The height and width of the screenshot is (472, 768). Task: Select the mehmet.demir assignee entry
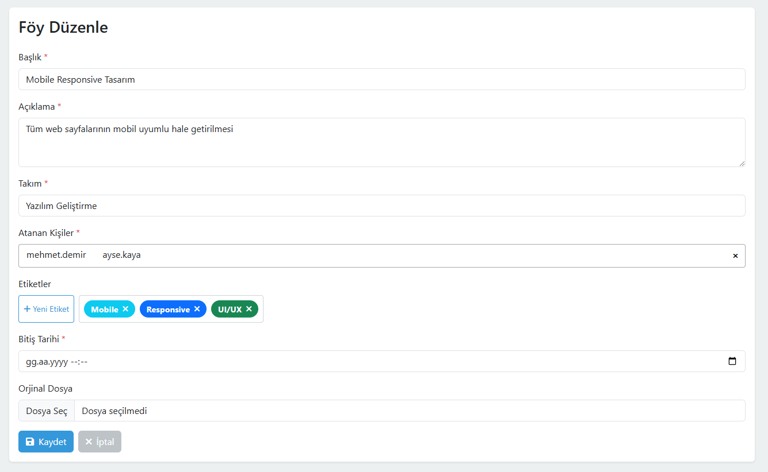tap(56, 256)
